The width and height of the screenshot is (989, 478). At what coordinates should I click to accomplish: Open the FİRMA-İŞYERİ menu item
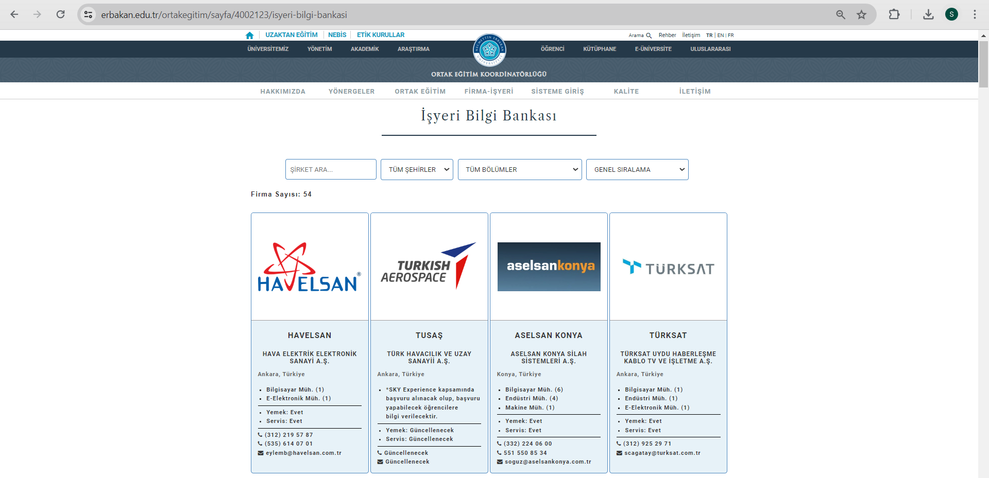click(488, 91)
